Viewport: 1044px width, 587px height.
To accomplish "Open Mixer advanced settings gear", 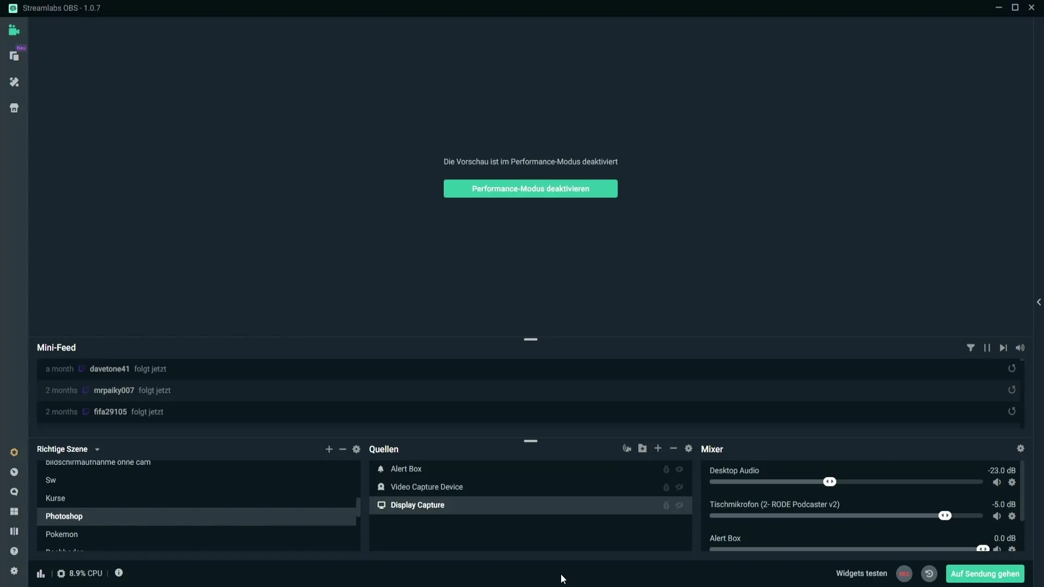I will click(x=1021, y=448).
